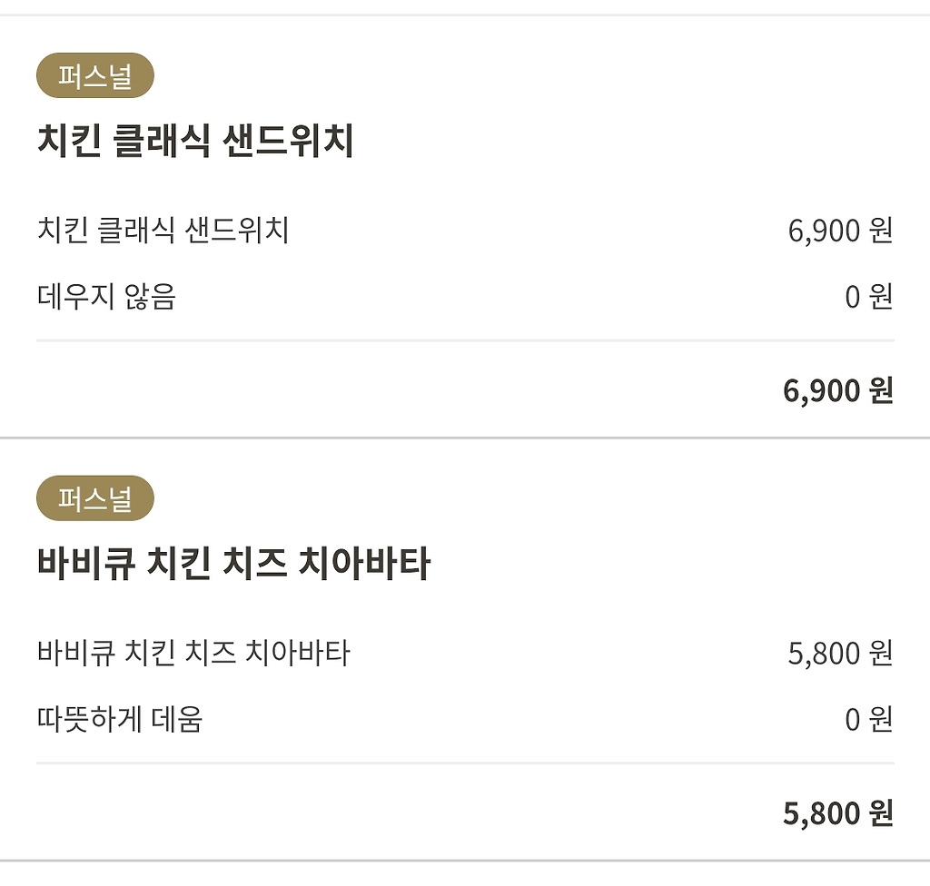930x886 pixels.
Task: Click the non-bold 5,800 원 item price
Action: (x=840, y=654)
